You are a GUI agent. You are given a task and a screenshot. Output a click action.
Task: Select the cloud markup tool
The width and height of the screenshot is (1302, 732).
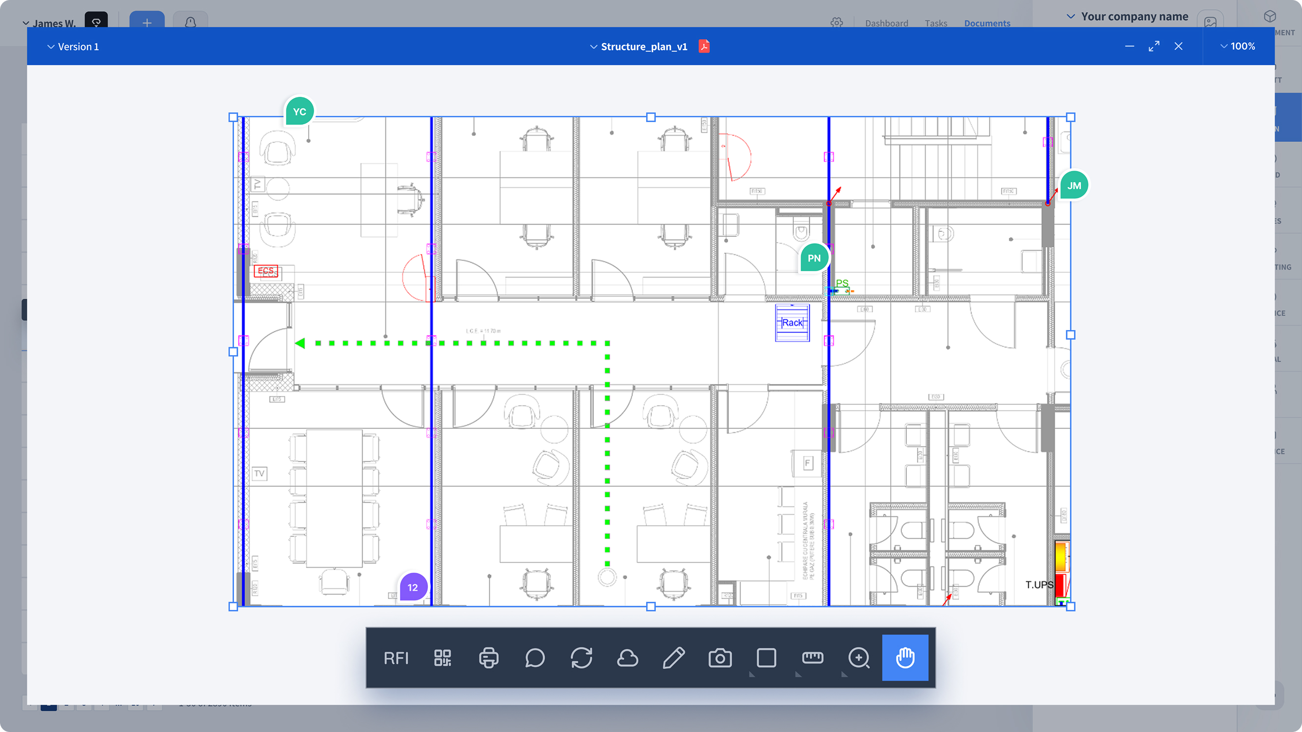(x=627, y=658)
